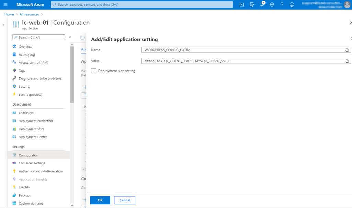The width and height of the screenshot is (352, 208).
Task: Focus the resource menu Search box
Action: [x=39, y=37]
